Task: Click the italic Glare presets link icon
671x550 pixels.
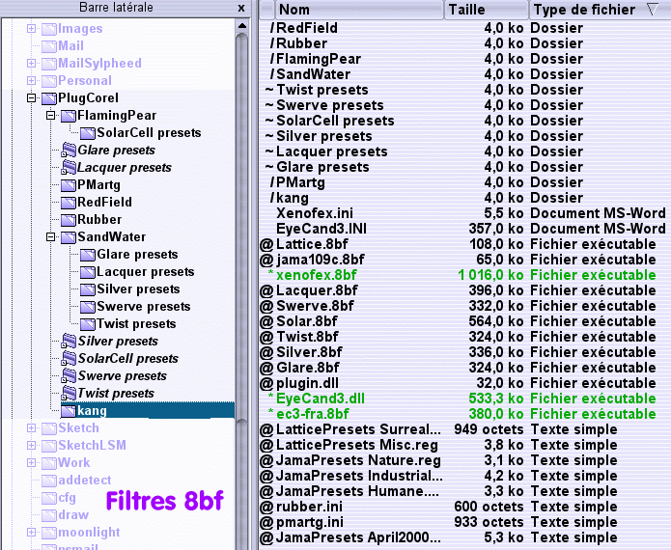Action: [69, 151]
